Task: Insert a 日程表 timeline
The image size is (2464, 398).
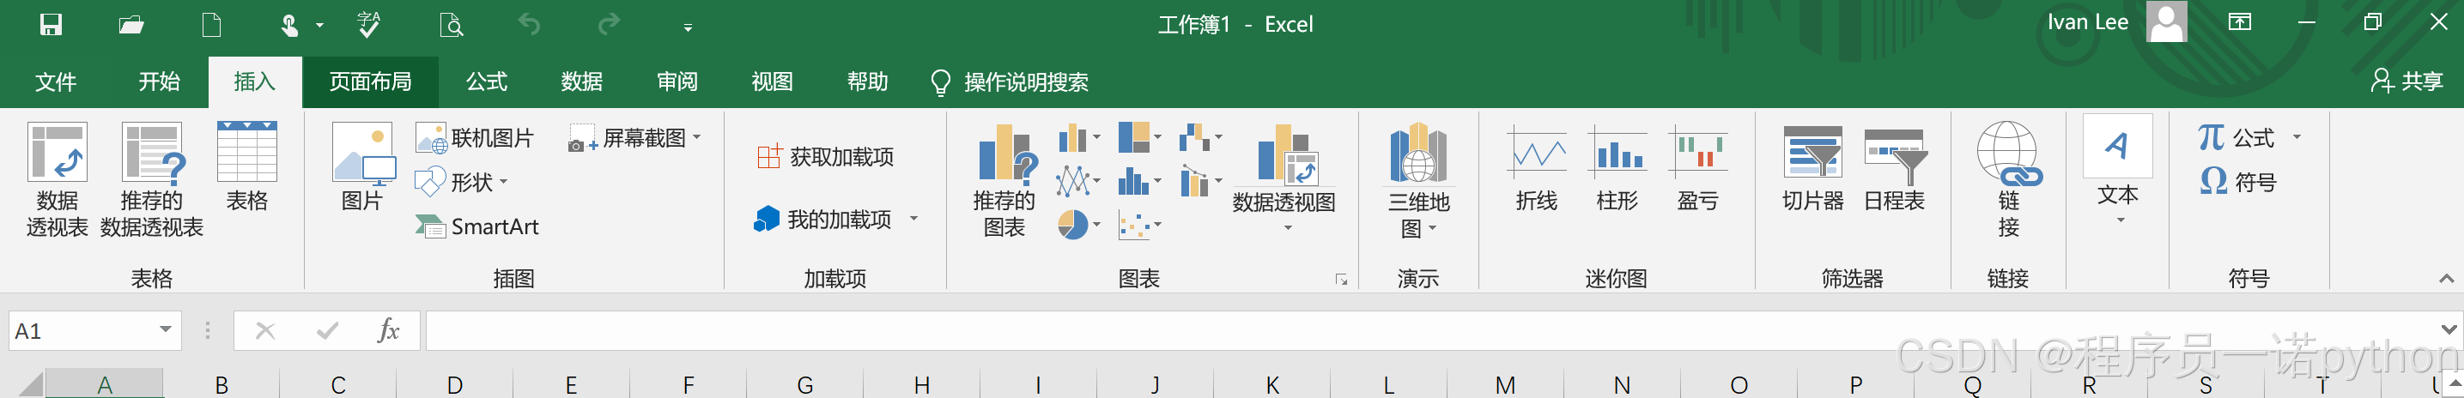Action: tap(1895, 168)
